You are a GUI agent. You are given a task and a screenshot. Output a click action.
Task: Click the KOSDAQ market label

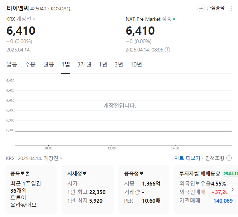61,9
